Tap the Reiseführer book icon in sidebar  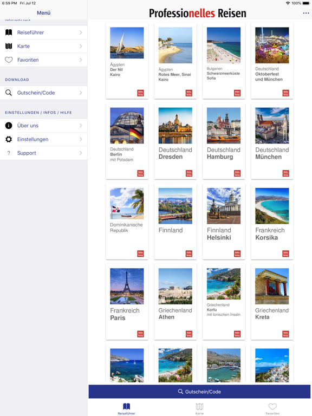9,32
